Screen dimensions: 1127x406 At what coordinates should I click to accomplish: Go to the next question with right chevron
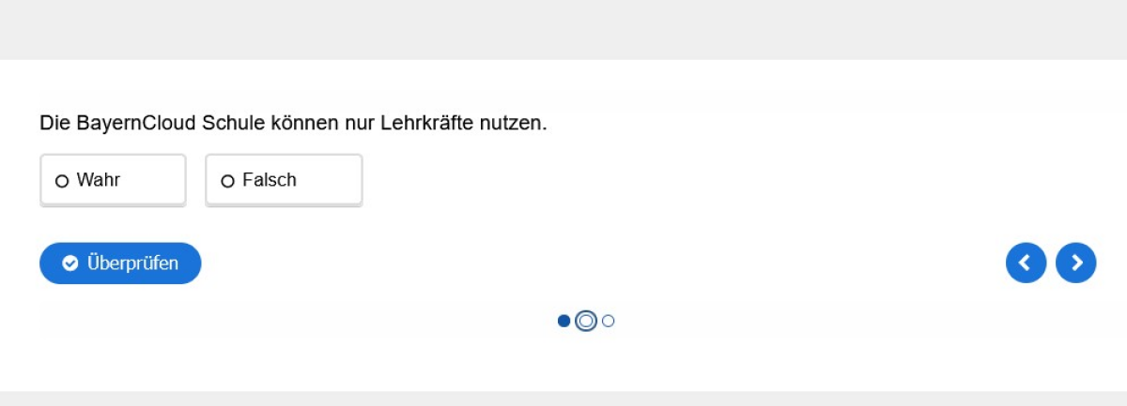(x=1076, y=263)
